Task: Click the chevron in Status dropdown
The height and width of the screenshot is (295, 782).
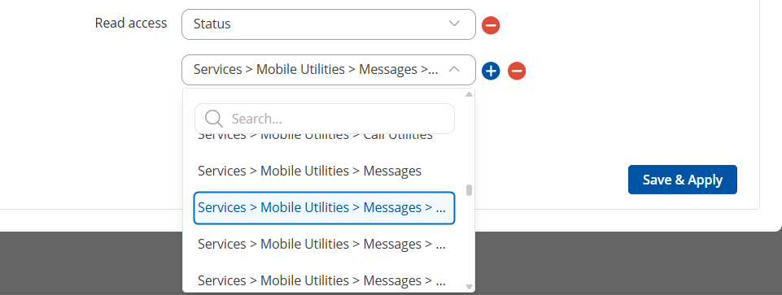Action: click(454, 24)
